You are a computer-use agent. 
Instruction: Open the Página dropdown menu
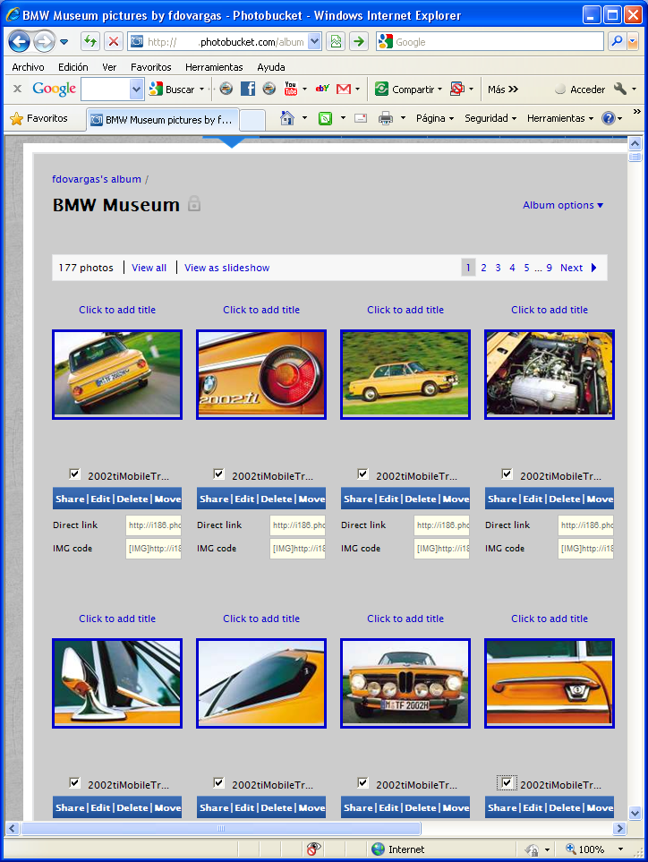pos(435,118)
